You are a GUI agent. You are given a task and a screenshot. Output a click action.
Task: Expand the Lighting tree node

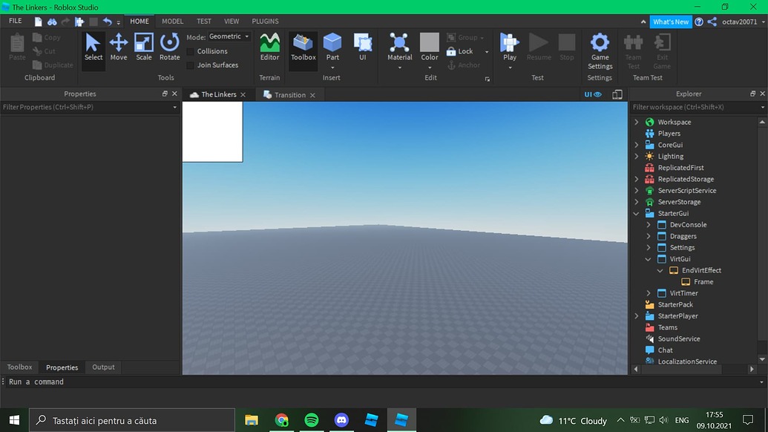coord(636,156)
